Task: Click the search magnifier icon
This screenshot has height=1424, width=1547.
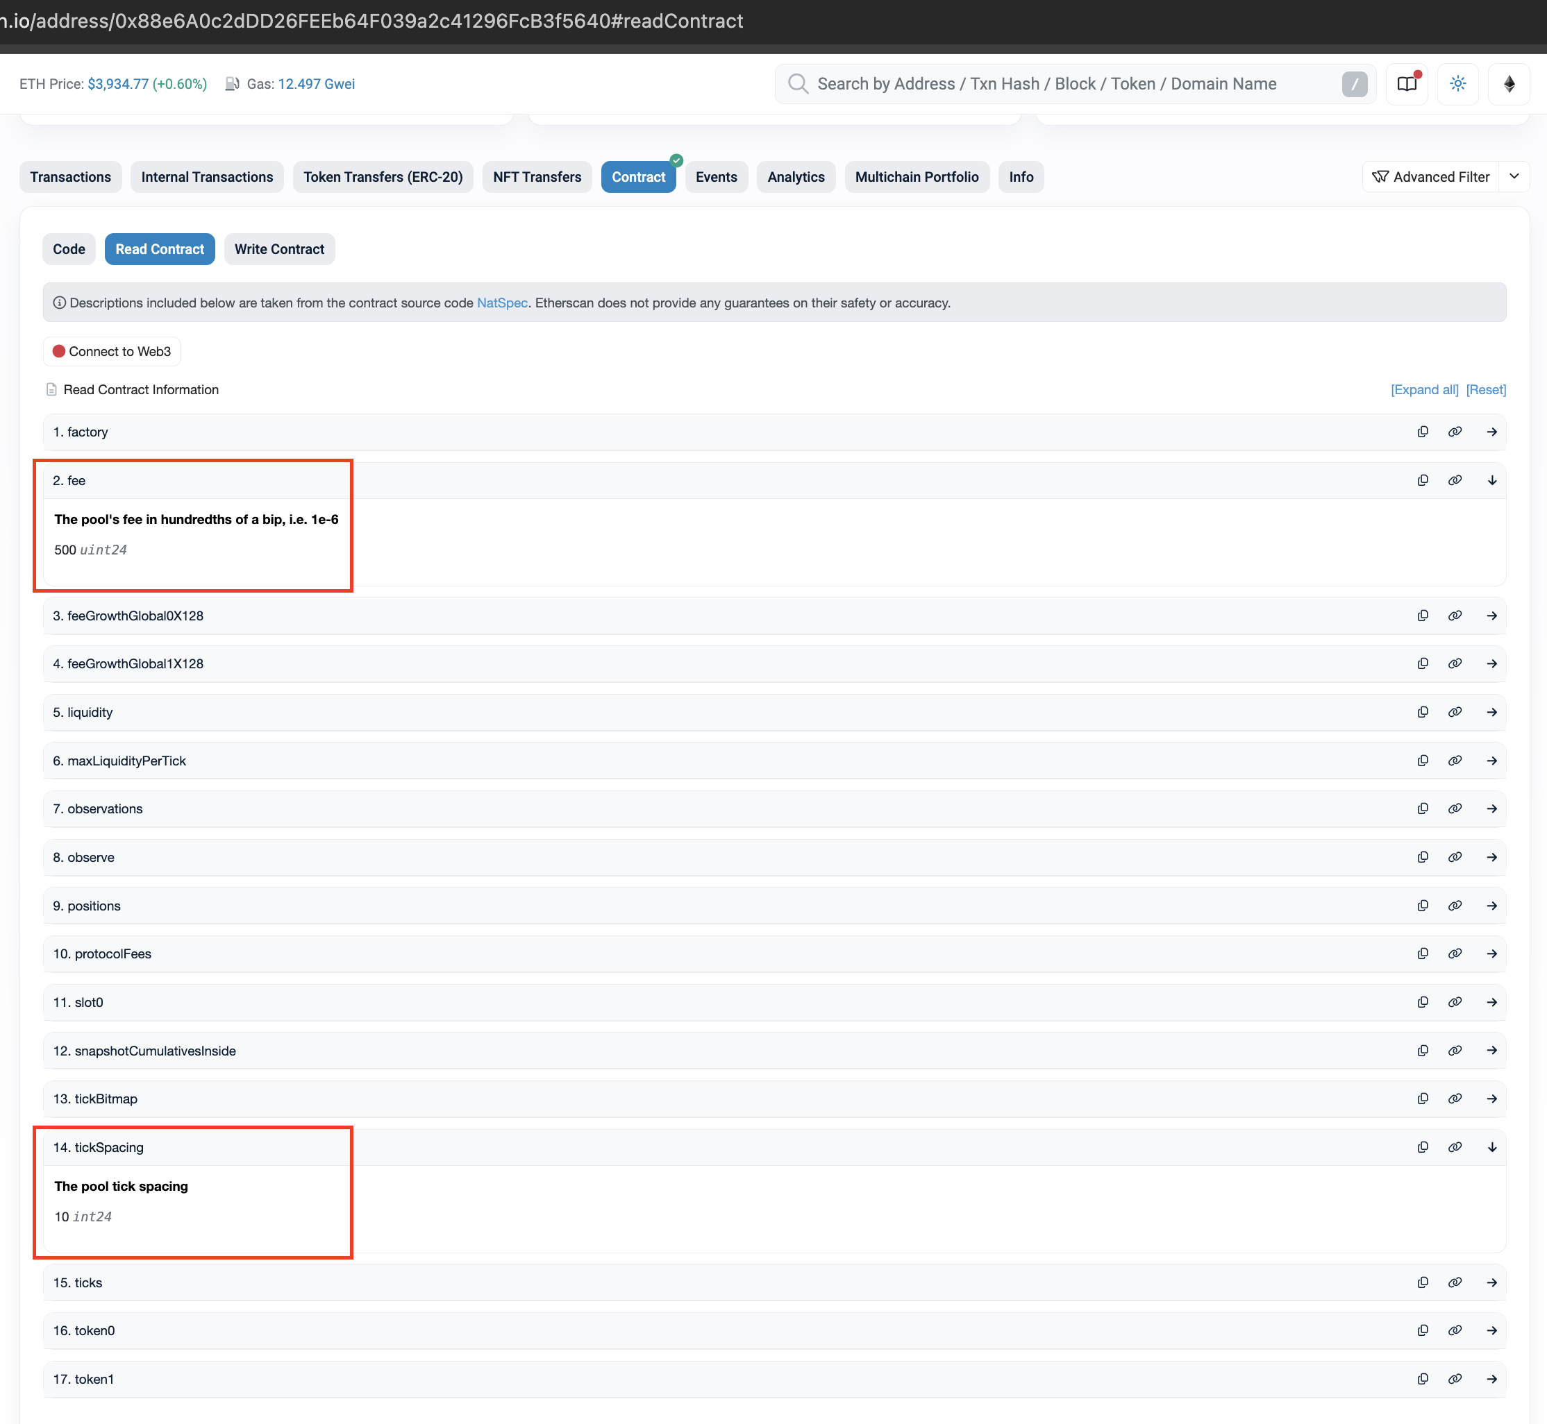Action: [x=798, y=83]
